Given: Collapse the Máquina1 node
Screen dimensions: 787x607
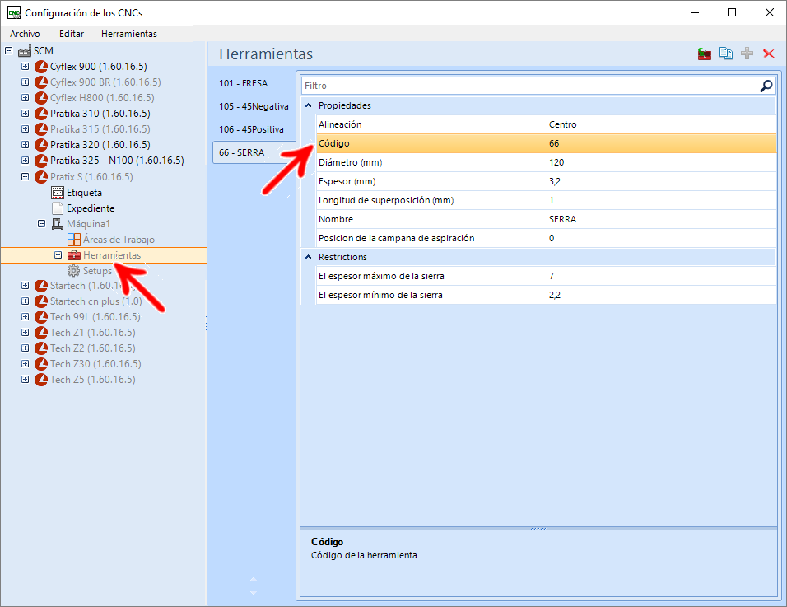Looking at the screenshot, I should [x=42, y=223].
